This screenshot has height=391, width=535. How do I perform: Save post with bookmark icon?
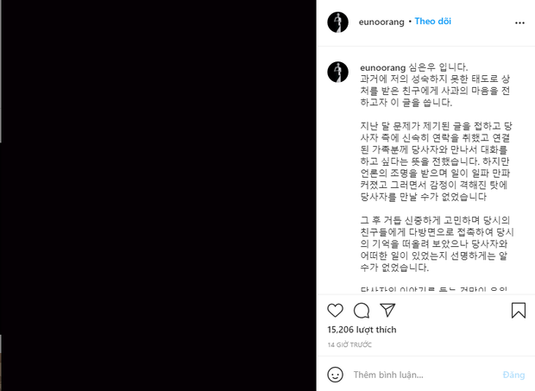pos(519,311)
